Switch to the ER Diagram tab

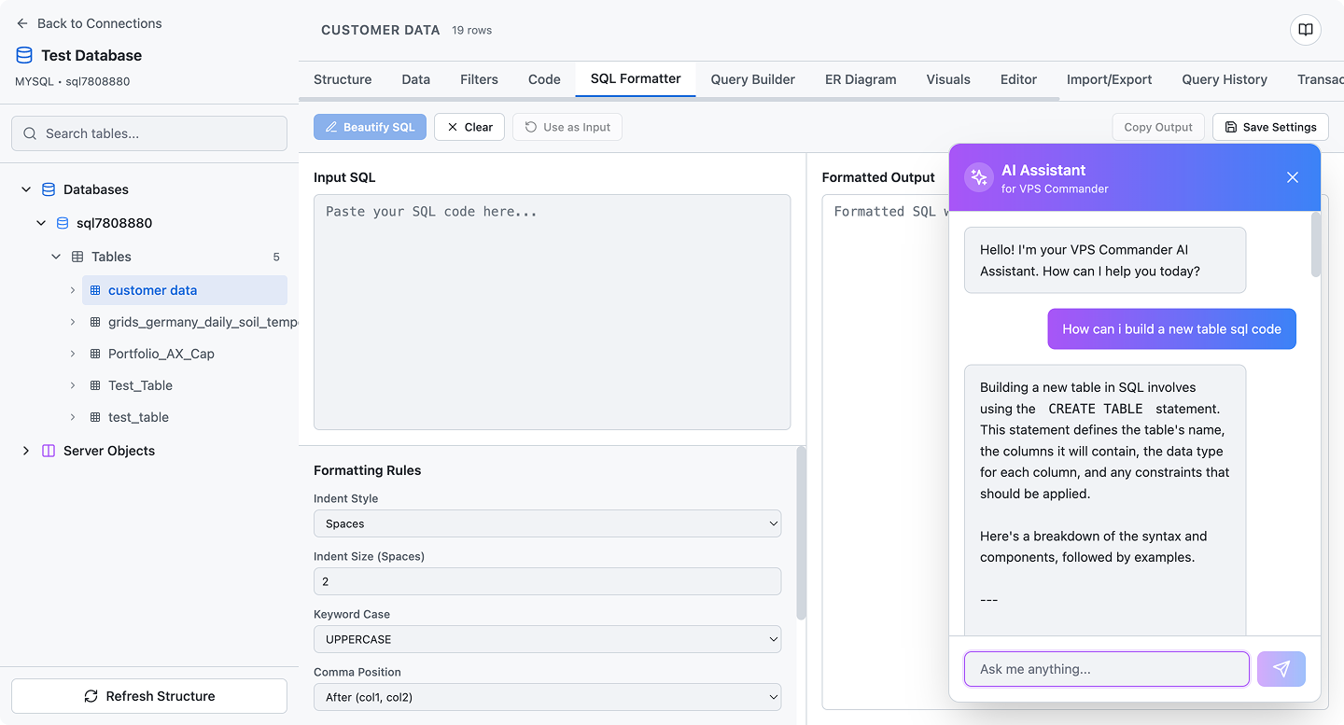coord(860,79)
